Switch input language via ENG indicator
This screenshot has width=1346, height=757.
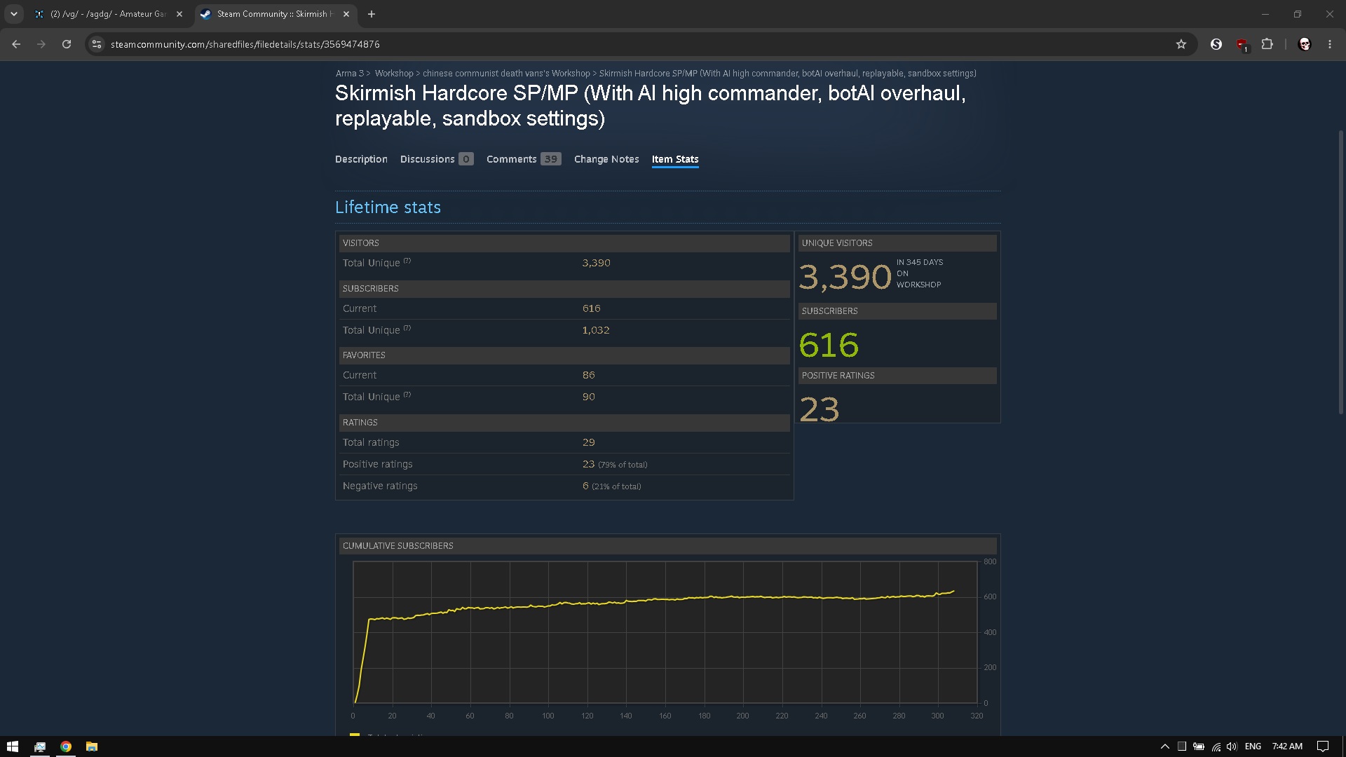coord(1253,746)
